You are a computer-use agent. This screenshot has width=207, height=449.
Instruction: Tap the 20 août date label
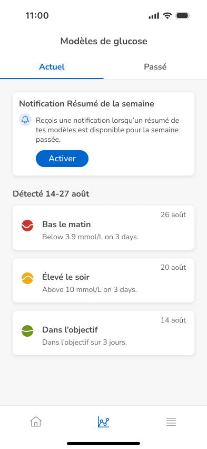173,268
